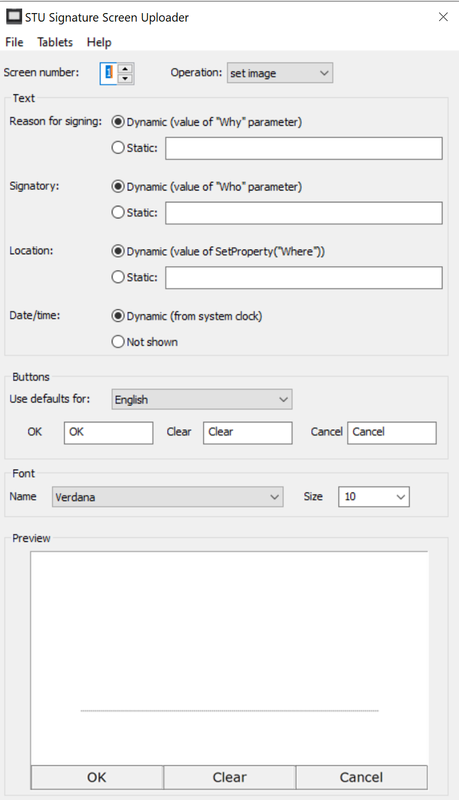459x800 pixels.
Task: Select Static radio for Reason for signing
Action: pos(118,148)
